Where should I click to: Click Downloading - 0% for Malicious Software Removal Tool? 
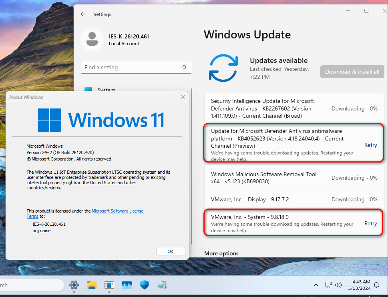(354, 178)
